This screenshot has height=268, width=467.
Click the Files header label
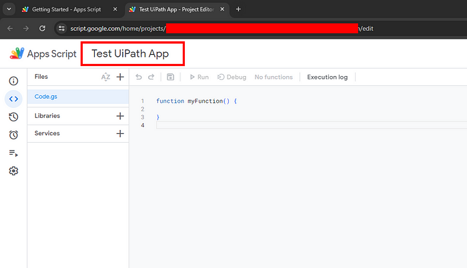point(41,77)
